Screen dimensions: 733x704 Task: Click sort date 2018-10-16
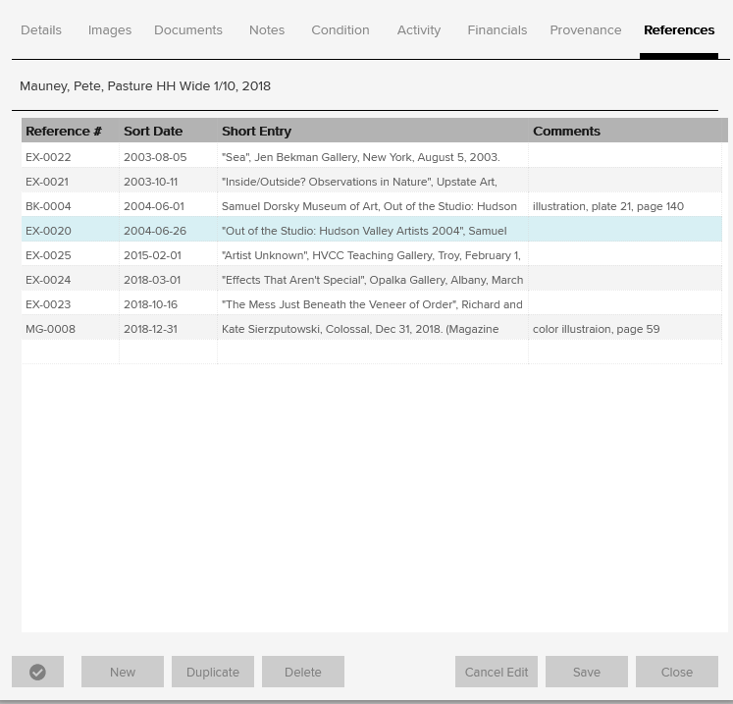pyautogui.click(x=150, y=304)
